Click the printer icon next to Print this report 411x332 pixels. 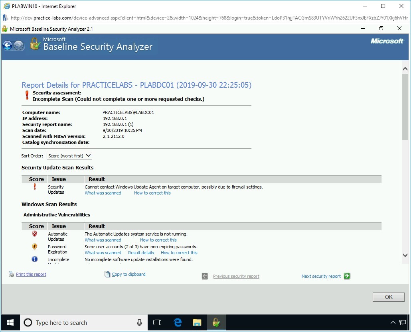12,274
